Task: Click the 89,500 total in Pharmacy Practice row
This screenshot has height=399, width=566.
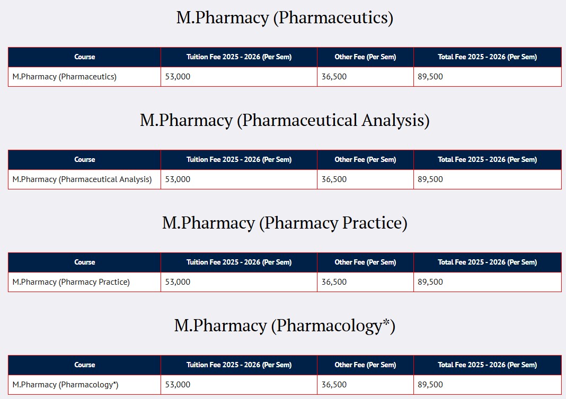Action: pos(430,282)
